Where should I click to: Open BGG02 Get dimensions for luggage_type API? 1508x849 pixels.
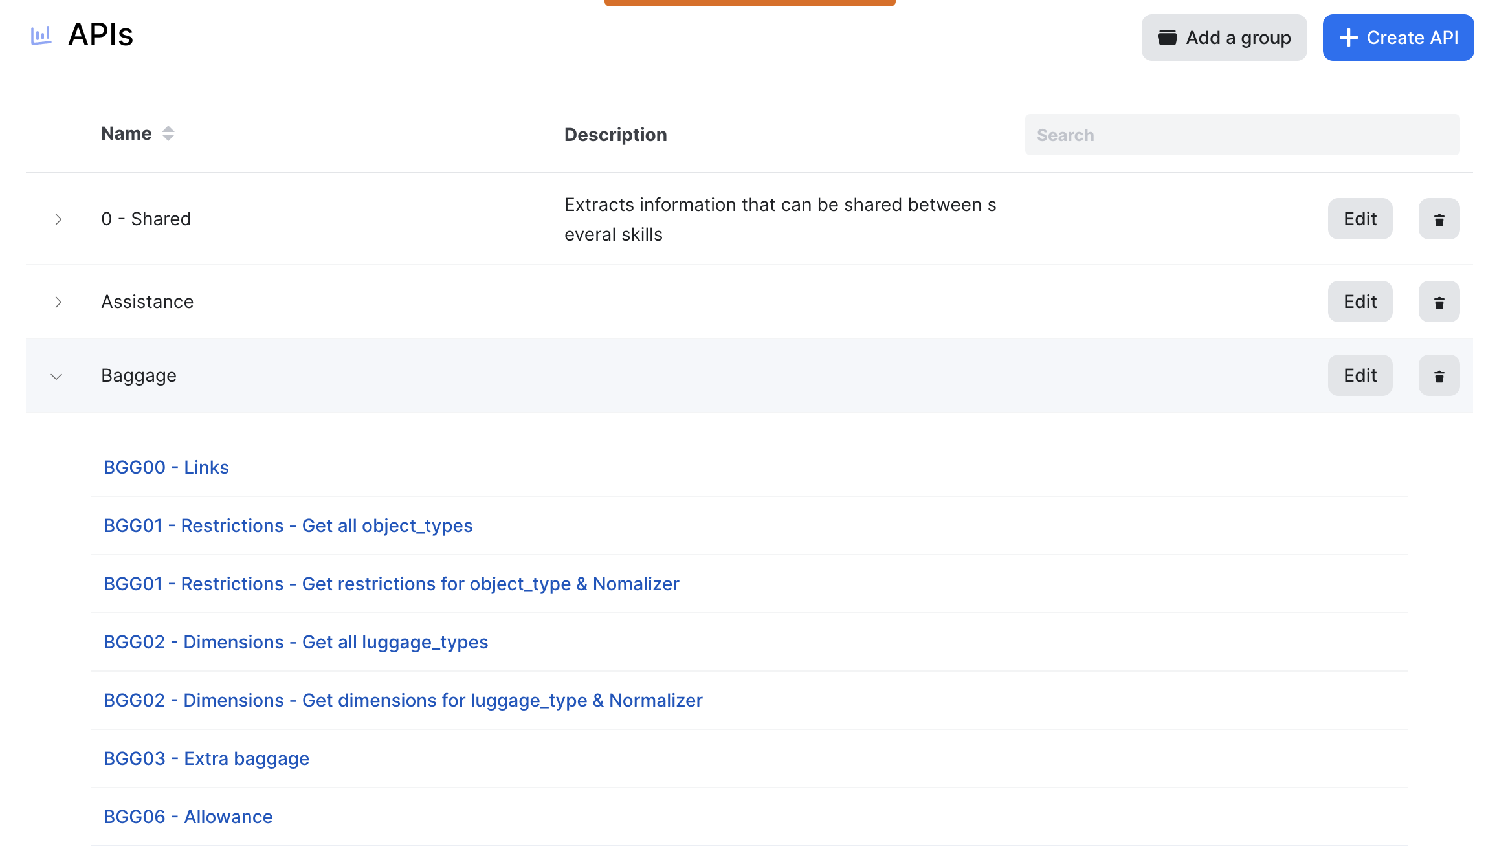coord(403,700)
